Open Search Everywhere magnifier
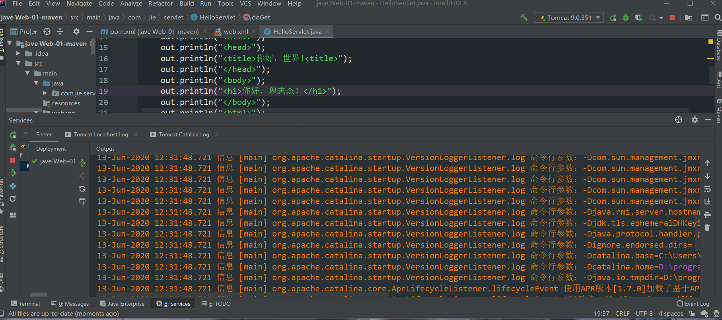Viewport: 722px width, 320px height. click(x=718, y=17)
